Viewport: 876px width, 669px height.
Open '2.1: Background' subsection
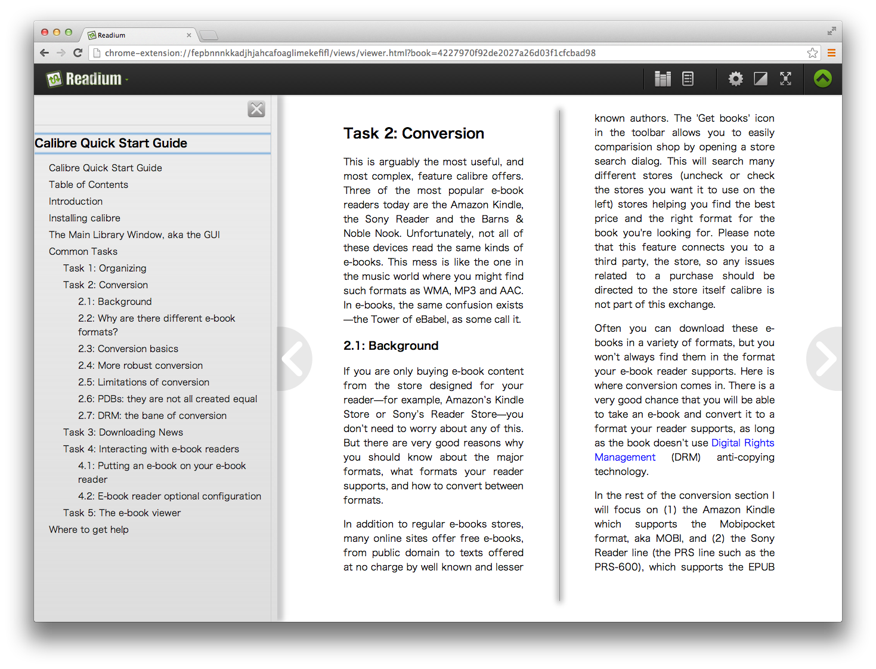pyautogui.click(x=115, y=301)
